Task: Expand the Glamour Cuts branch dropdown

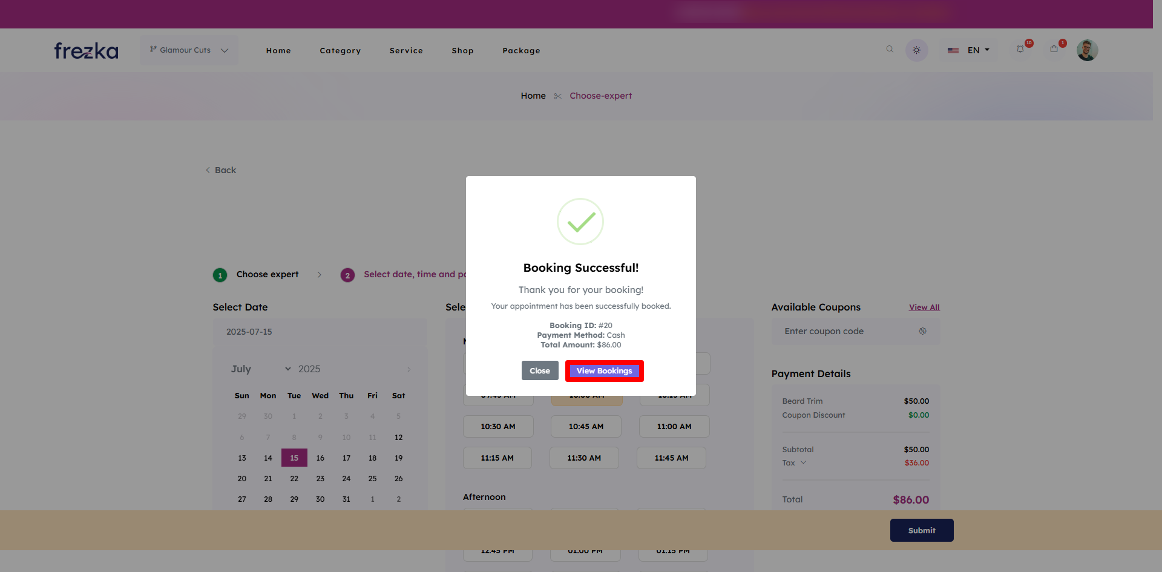Action: tap(189, 50)
